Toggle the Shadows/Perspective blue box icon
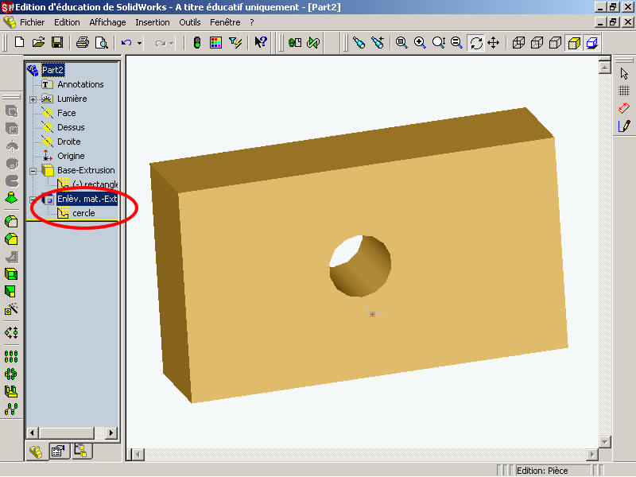The height and width of the screenshot is (477, 636). pyautogui.click(x=592, y=43)
